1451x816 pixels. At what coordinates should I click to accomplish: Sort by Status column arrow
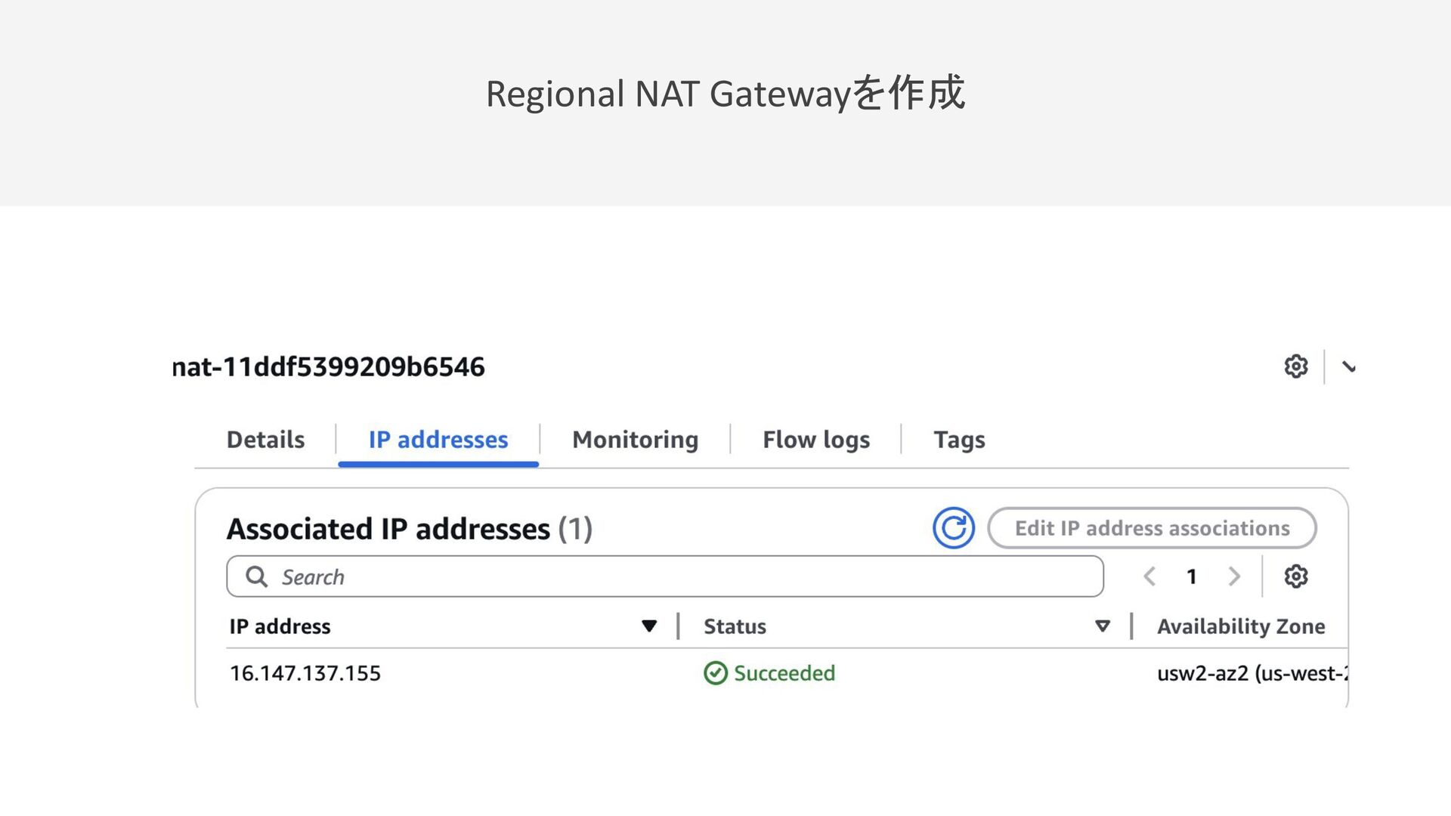click(1103, 626)
